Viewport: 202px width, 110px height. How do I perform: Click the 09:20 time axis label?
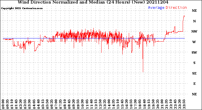[x=73, y=104]
